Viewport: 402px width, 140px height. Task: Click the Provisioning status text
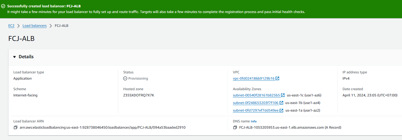coord(138,79)
